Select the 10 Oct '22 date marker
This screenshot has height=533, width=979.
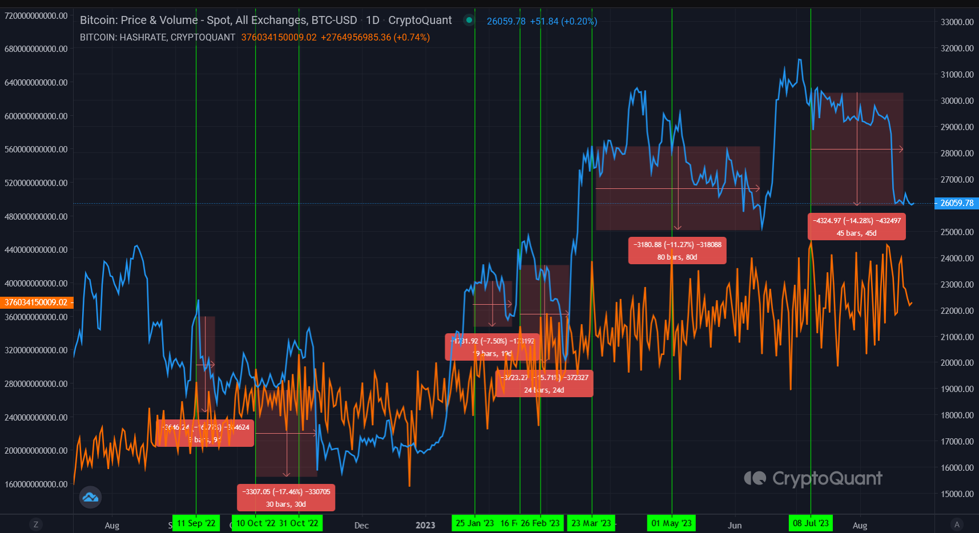click(x=255, y=523)
